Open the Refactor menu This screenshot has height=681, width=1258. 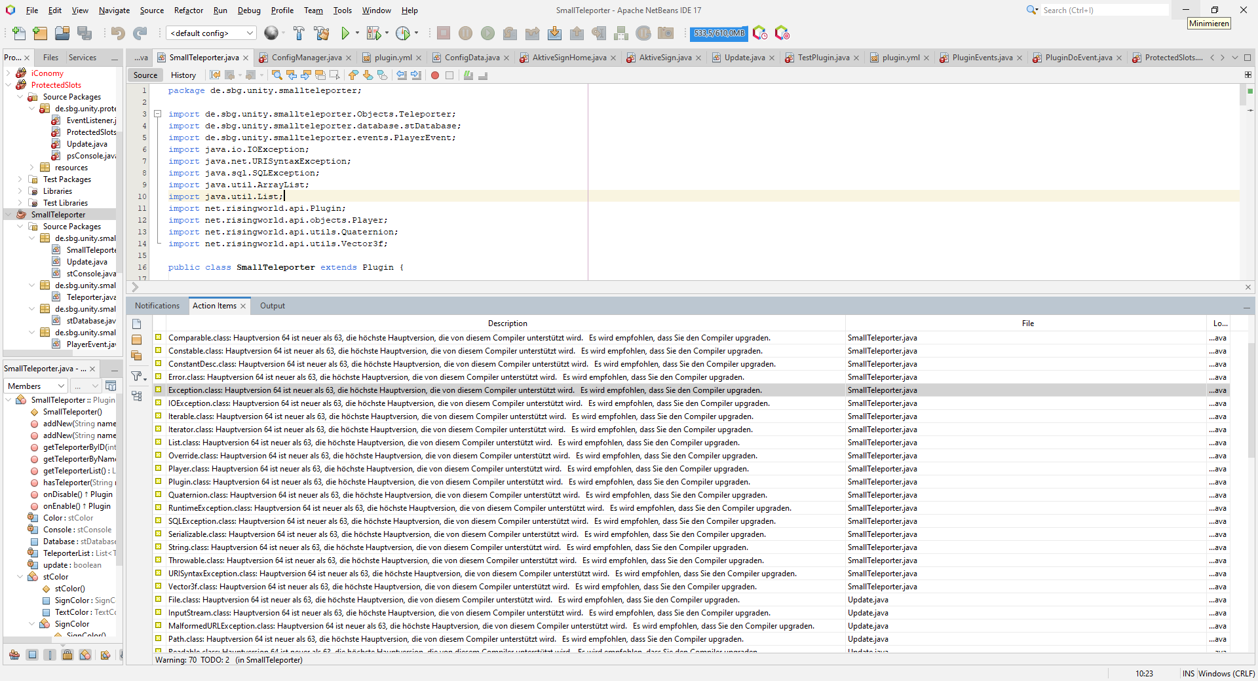click(188, 10)
